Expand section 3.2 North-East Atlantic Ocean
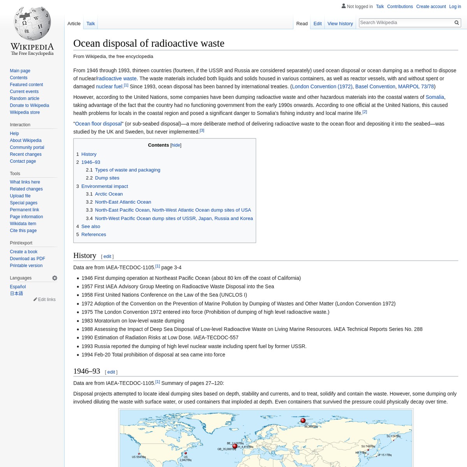 (123, 202)
